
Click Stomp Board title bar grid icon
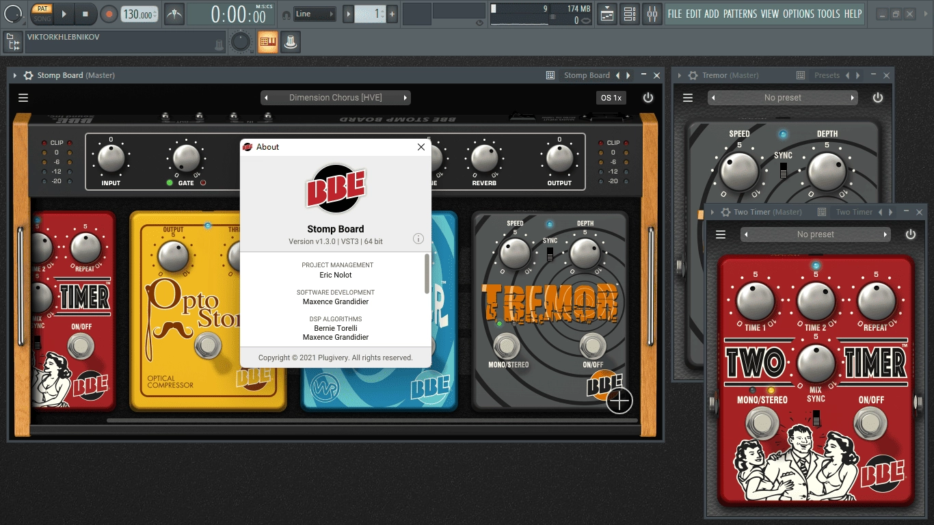point(550,75)
